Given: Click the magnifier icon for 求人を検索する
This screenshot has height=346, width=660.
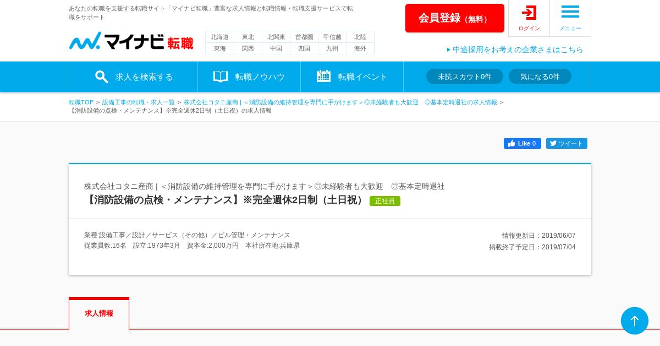Looking at the screenshot, I should click(x=102, y=77).
